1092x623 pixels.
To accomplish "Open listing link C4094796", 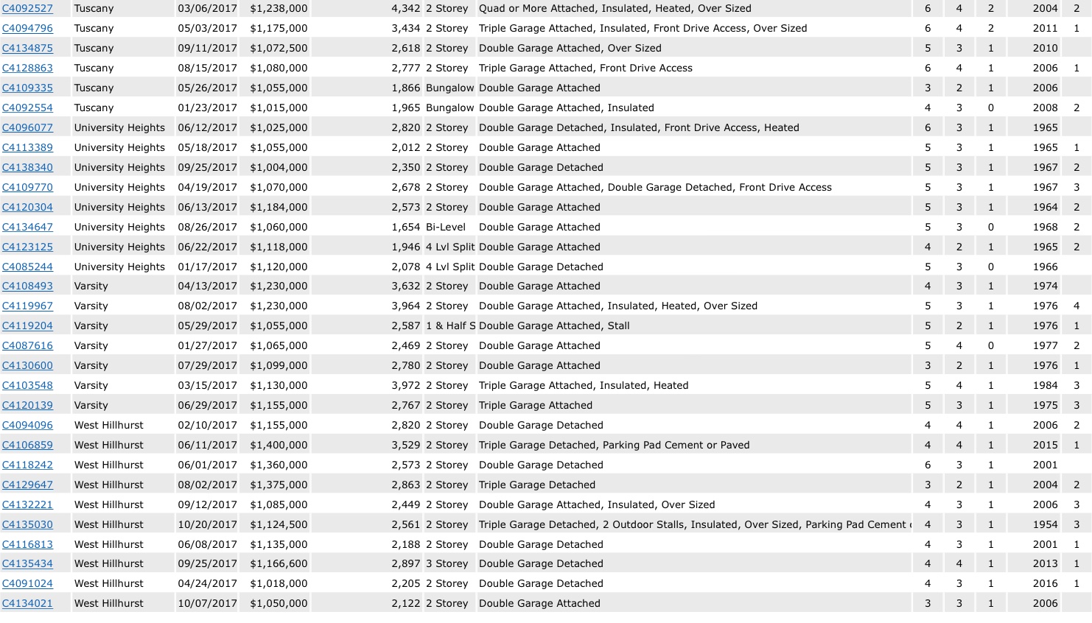I will [x=27, y=29].
